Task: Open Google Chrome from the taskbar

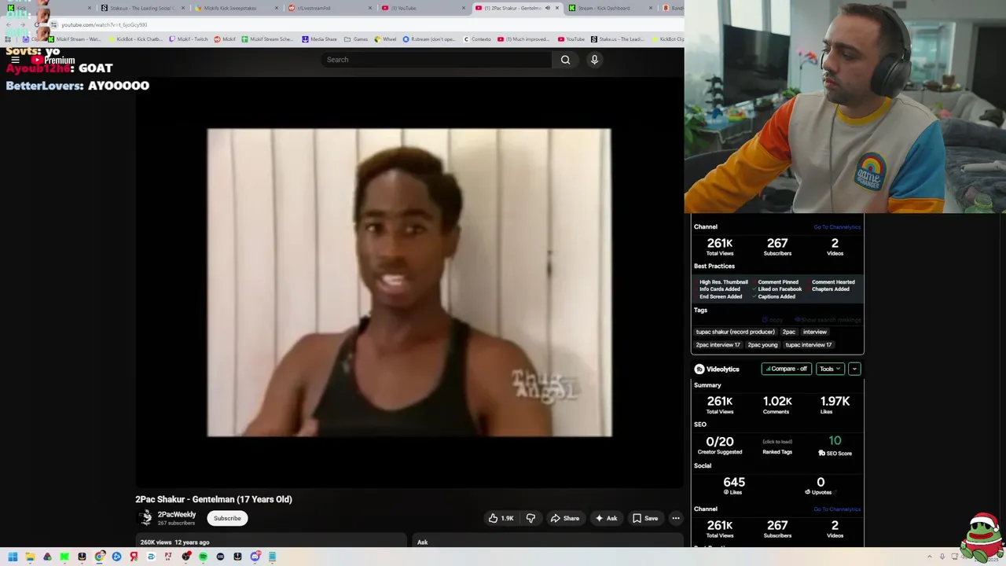Action: pos(99,557)
